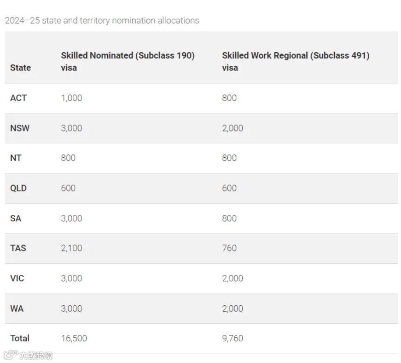401x363 pixels.
Task: Click the Skilled Work Regional (Subclass 491) header
Action: pos(296,61)
